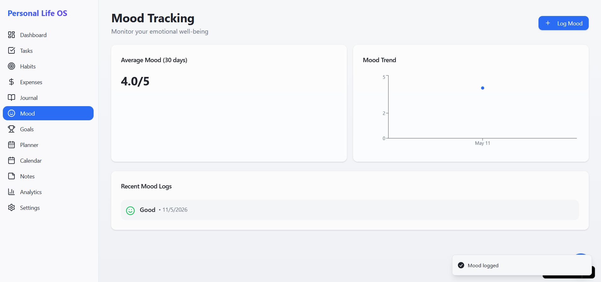Dismiss the Mood logged toast notification
Image resolution: width=601 pixels, height=282 pixels.
coord(522,265)
